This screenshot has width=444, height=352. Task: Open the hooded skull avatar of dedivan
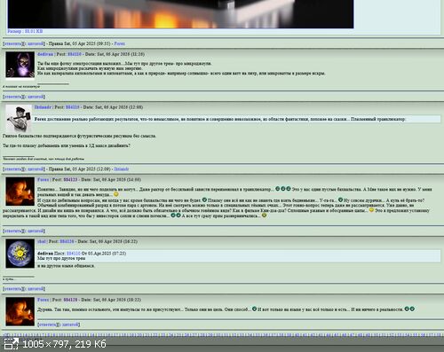(x=20, y=65)
